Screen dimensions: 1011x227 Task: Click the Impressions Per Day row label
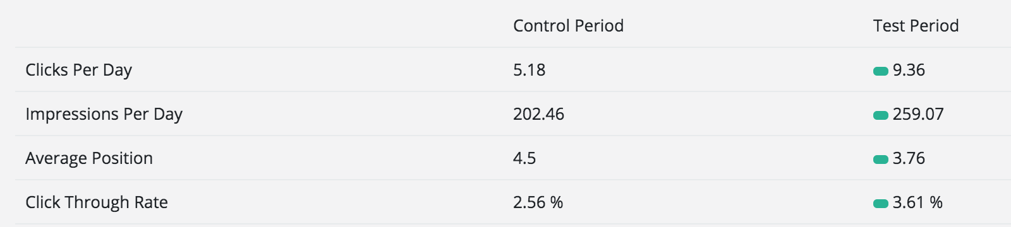point(104,114)
